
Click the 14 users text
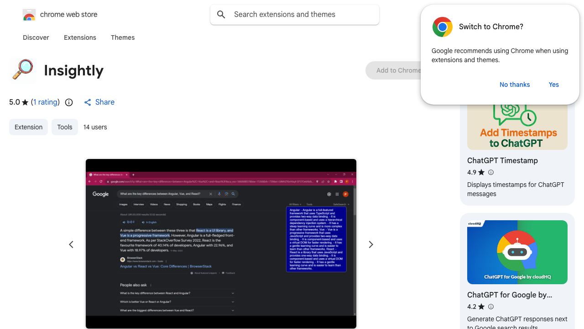coord(95,127)
